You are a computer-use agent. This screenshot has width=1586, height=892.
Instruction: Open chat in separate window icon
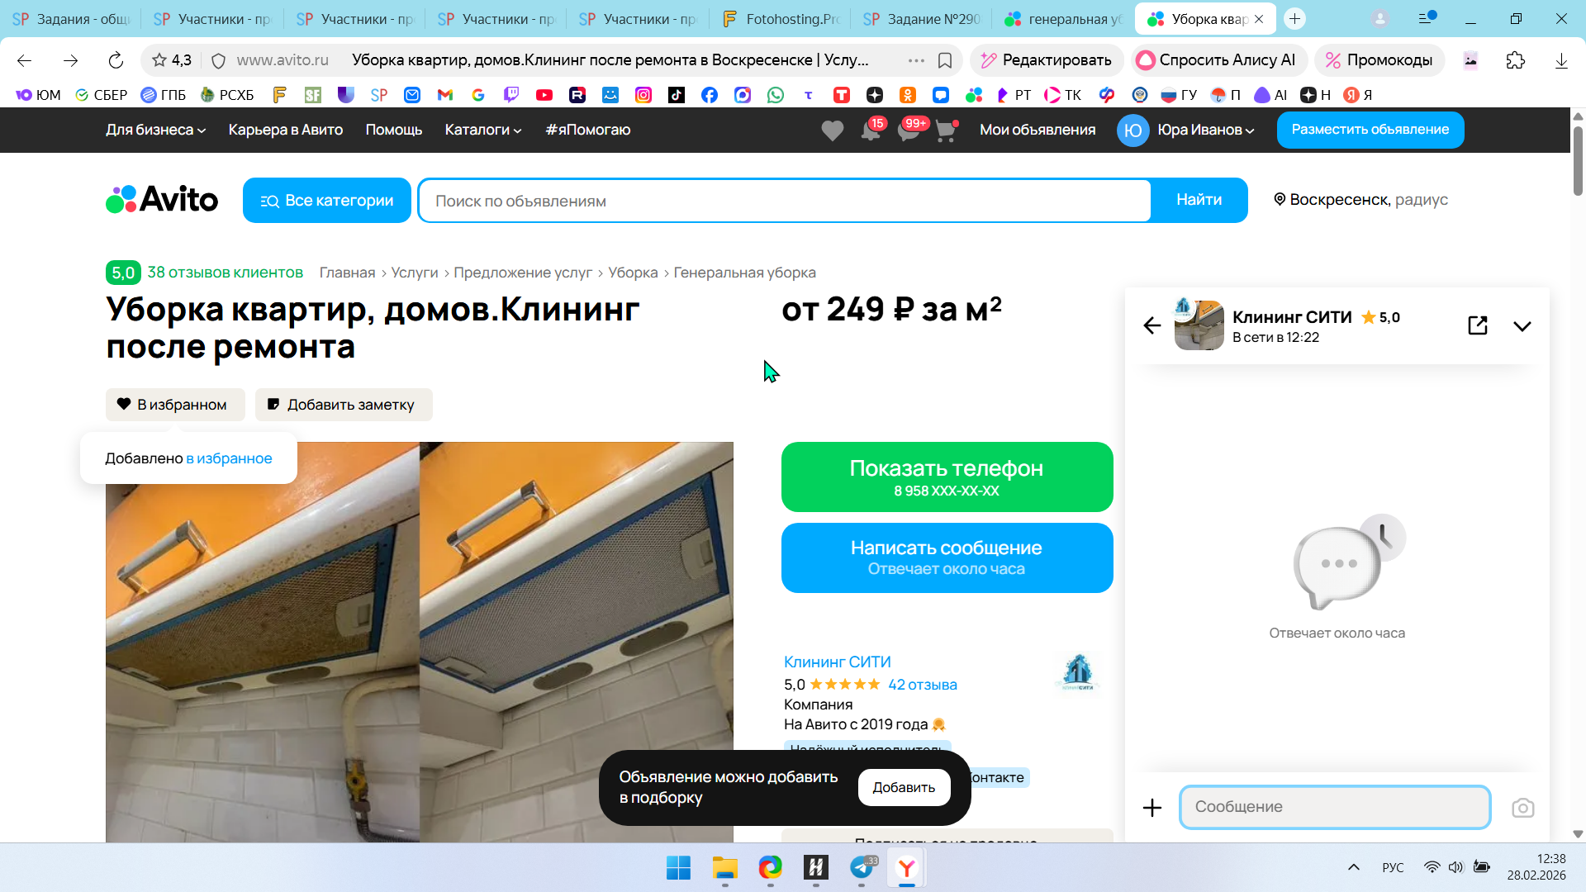[x=1477, y=325]
